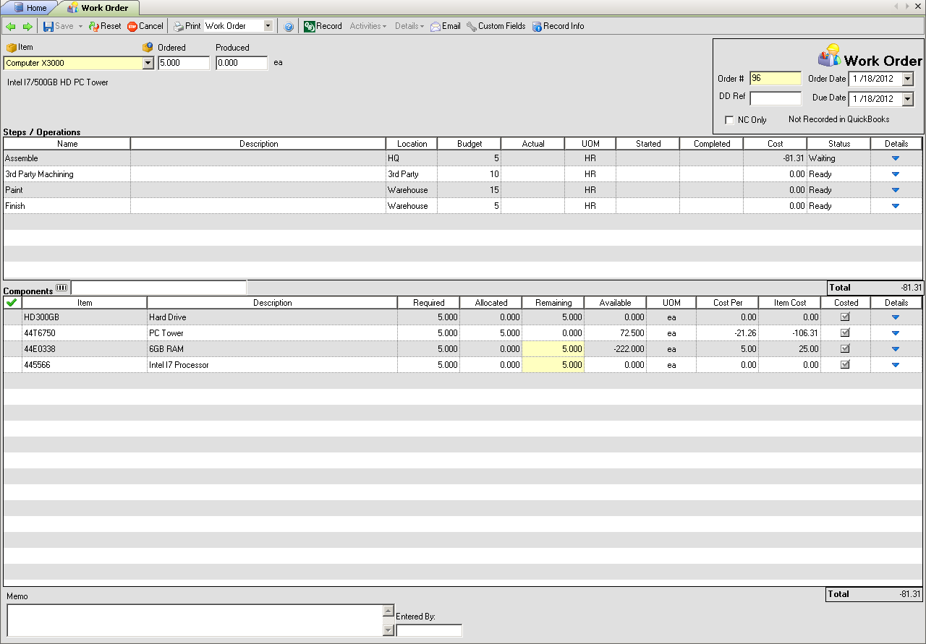Click into the Memo text field
This screenshot has height=644, width=926.
[x=194, y=620]
